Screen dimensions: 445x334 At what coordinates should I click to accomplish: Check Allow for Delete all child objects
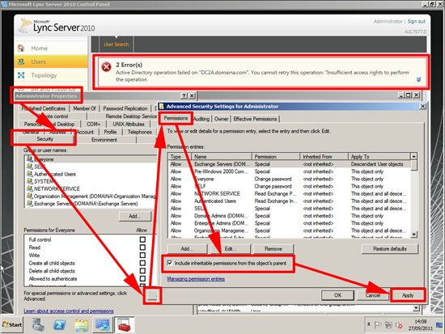(x=142, y=271)
